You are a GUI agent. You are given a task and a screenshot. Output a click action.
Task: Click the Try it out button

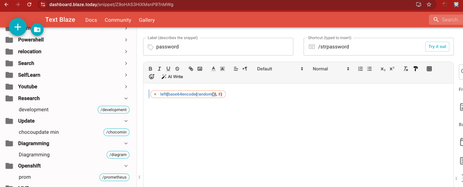[437, 47]
